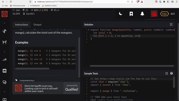Open the browser hamburger menu

click(176, 2)
